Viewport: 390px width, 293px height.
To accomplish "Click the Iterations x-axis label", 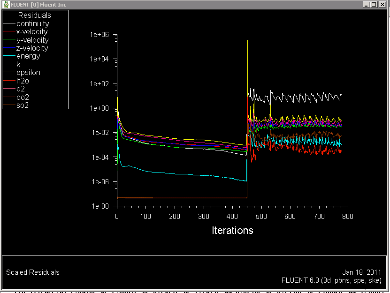I will pos(232,230).
